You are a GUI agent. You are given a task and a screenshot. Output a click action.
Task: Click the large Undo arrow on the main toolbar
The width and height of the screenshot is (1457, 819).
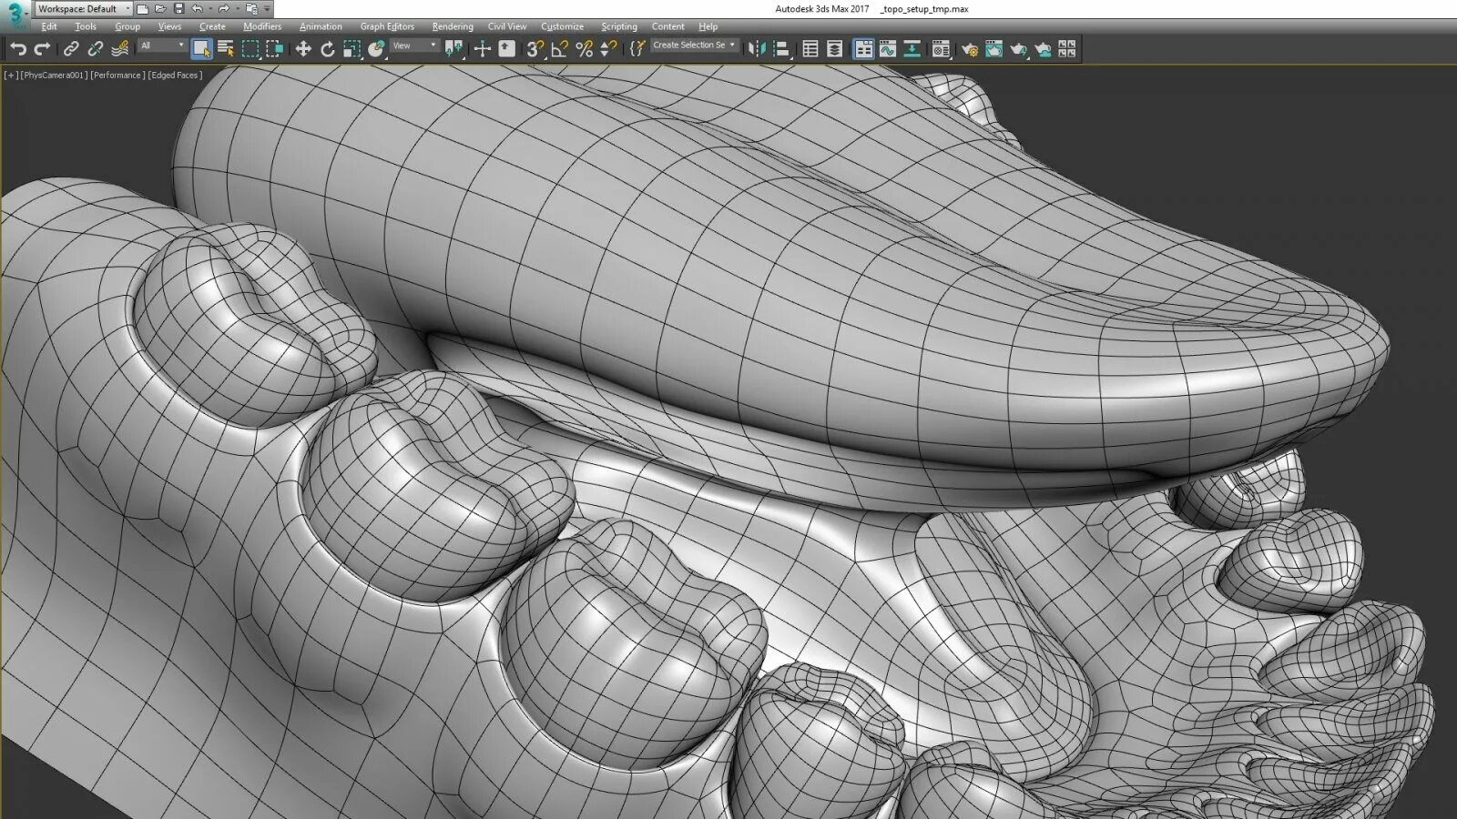pyautogui.click(x=18, y=49)
